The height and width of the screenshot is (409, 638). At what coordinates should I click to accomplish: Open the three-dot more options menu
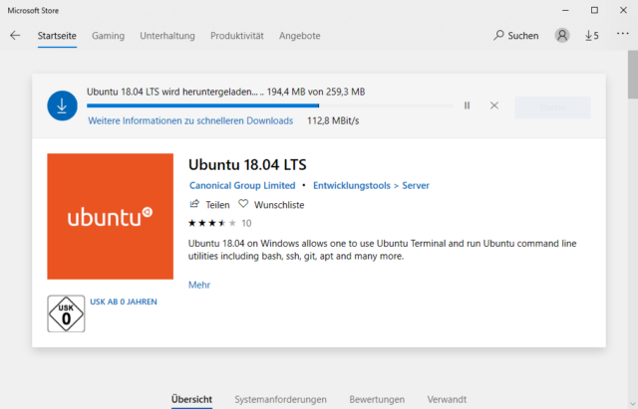point(624,36)
